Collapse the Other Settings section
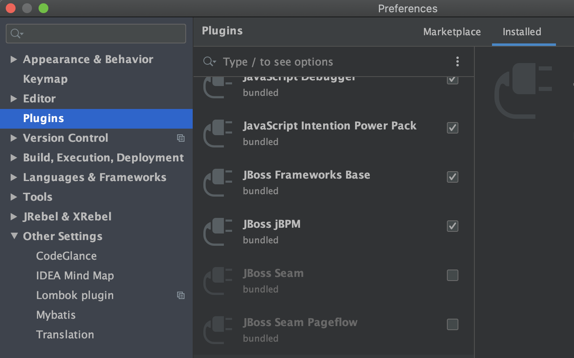 14,236
